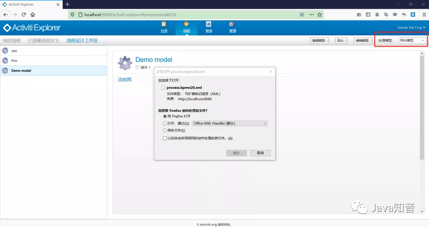Open the 报表 reports icon in header
The height and width of the screenshot is (227, 429).
click(x=209, y=27)
